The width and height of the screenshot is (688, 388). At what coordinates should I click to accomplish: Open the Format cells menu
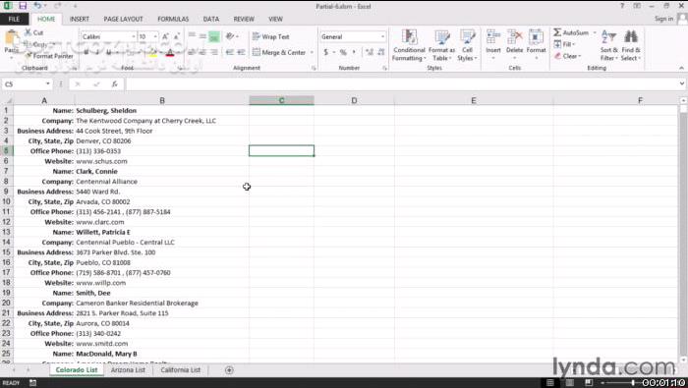[536, 45]
